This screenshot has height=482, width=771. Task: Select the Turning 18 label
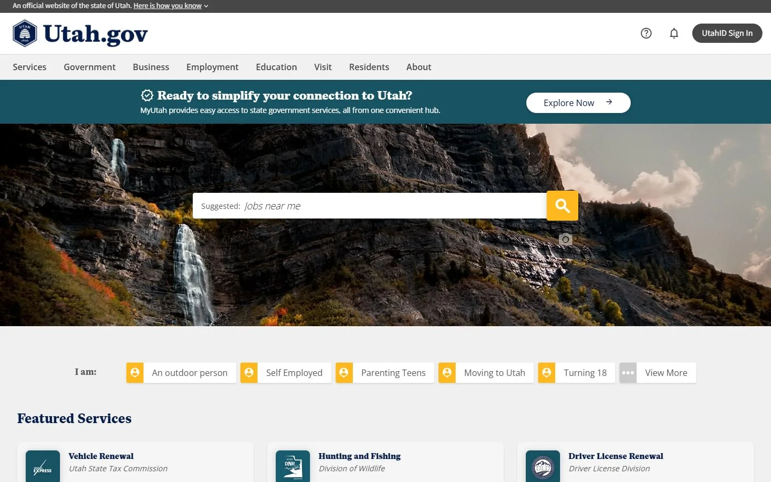coord(585,373)
